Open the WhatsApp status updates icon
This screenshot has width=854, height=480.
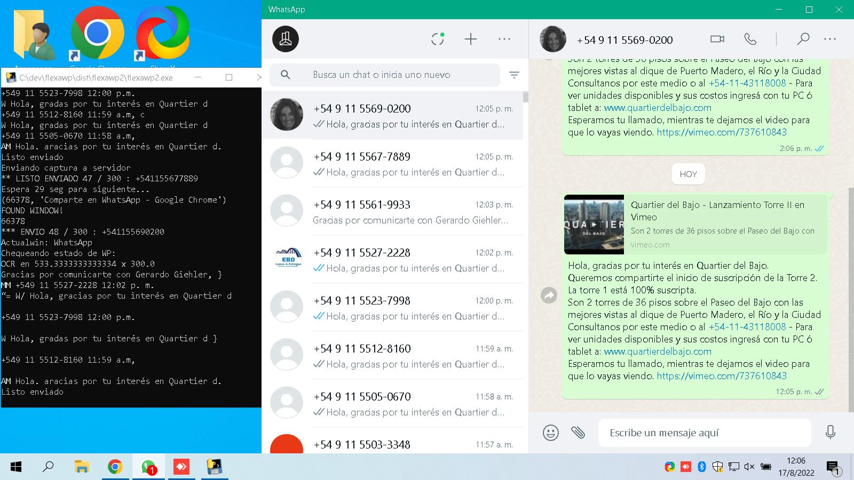(438, 39)
